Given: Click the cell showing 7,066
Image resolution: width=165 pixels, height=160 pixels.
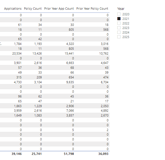Looking at the screenshot, I should pyautogui.click(x=70, y=111).
